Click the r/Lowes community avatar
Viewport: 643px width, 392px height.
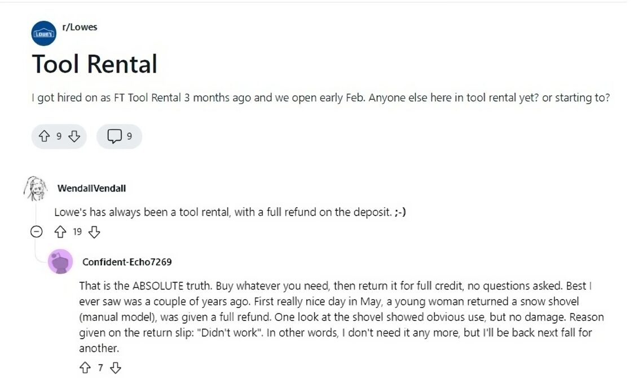click(x=44, y=33)
